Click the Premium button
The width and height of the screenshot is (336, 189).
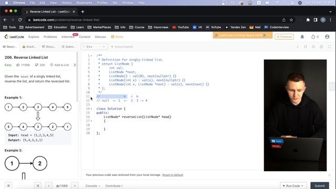tap(285, 37)
